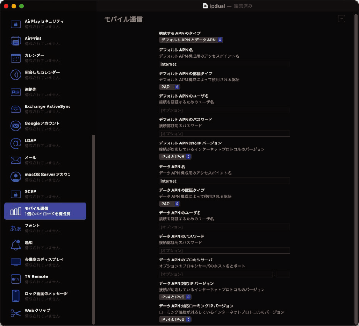Viewport: 359px width, 326px height.
Task: Click the 編集済み status in title bar
Action: [x=243, y=6]
